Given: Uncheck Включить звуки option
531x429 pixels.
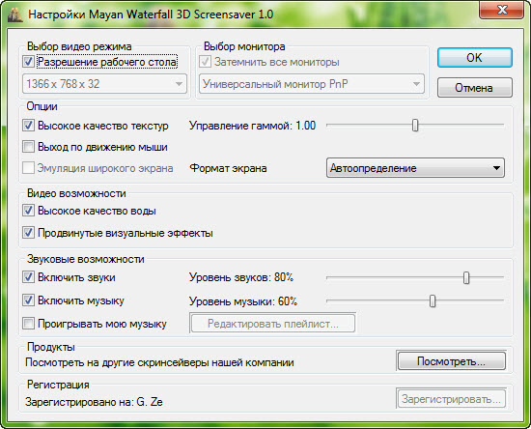Looking at the screenshot, I should click(28, 277).
